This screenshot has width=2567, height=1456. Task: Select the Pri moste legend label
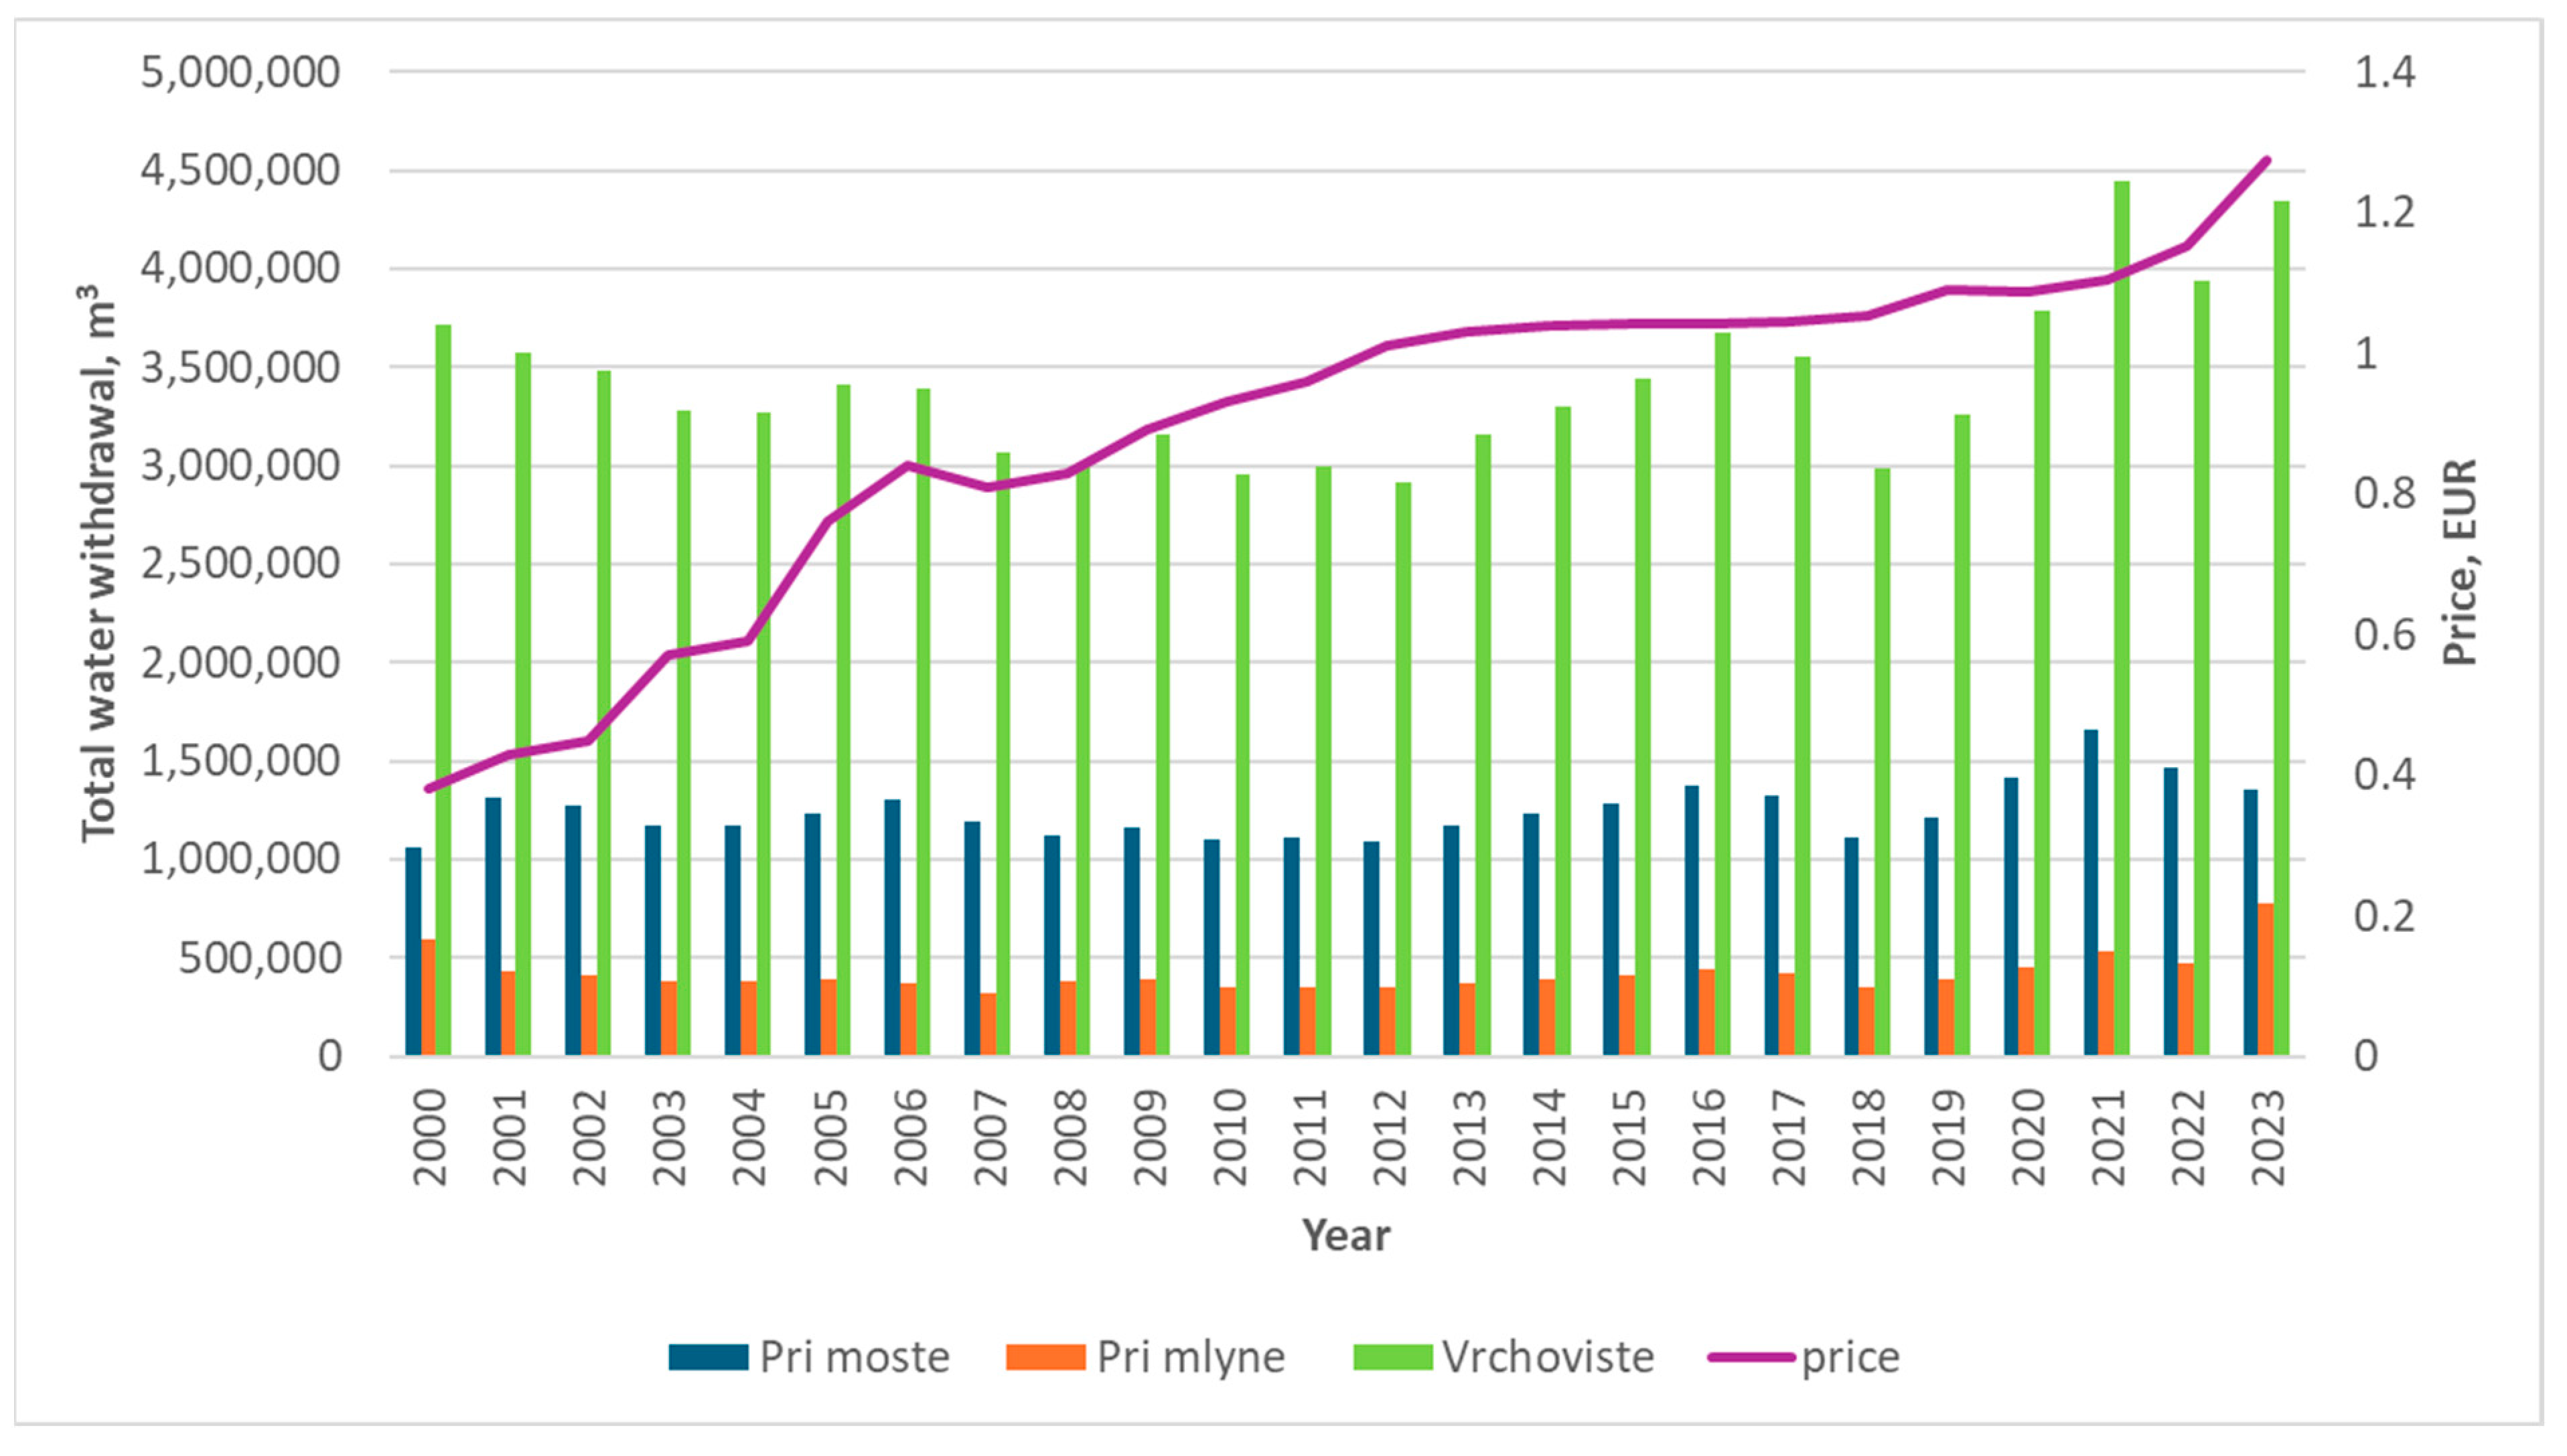coord(855,1357)
